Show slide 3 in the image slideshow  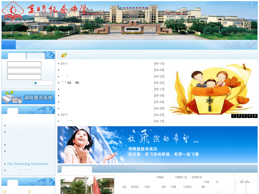[244, 116]
